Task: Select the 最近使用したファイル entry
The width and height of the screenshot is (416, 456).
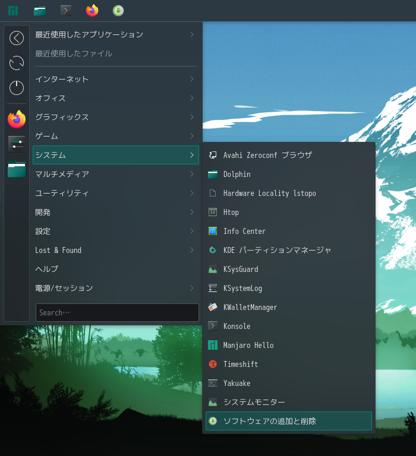Action: [x=116, y=54]
